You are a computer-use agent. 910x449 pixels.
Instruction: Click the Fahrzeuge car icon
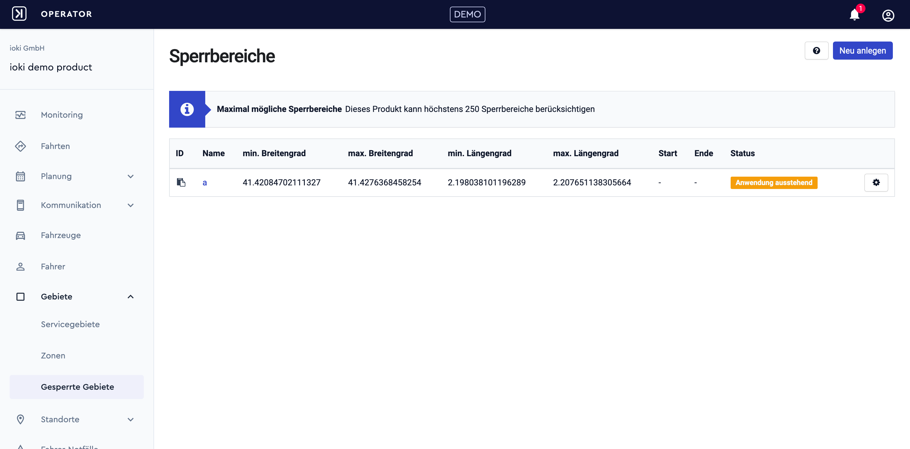coord(20,235)
